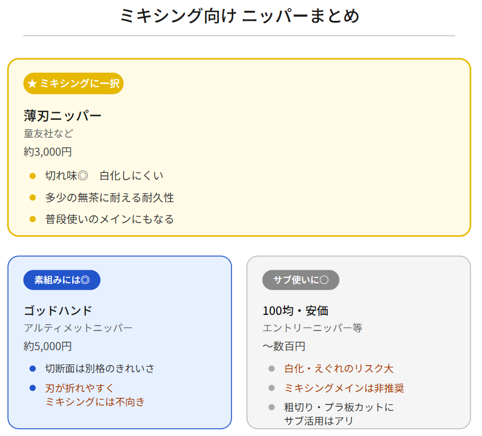The height and width of the screenshot is (436, 482).
Task: Click the 普段使いのメインにもなる bullet text
Action: (x=110, y=219)
